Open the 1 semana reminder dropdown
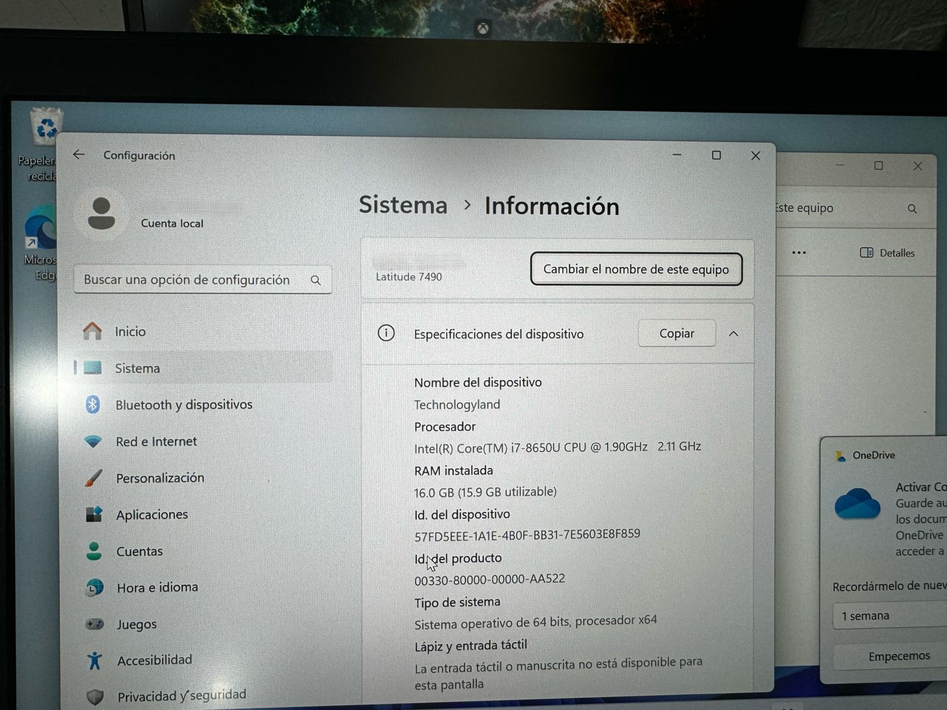947x710 pixels. [x=890, y=615]
